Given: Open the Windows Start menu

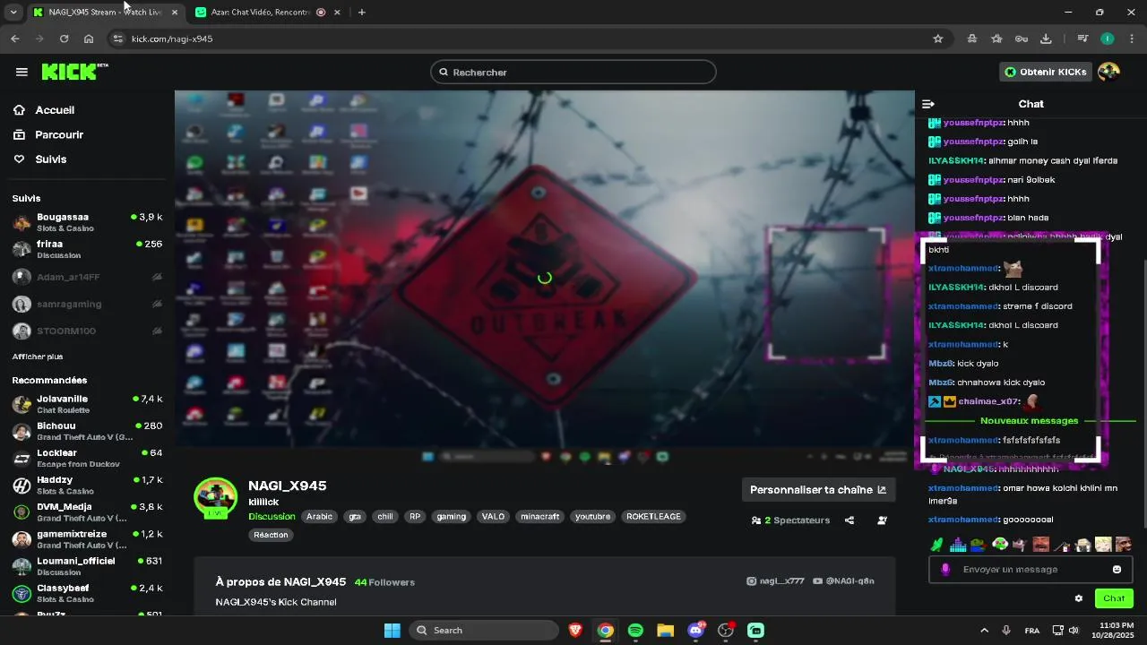Looking at the screenshot, I should click(392, 631).
